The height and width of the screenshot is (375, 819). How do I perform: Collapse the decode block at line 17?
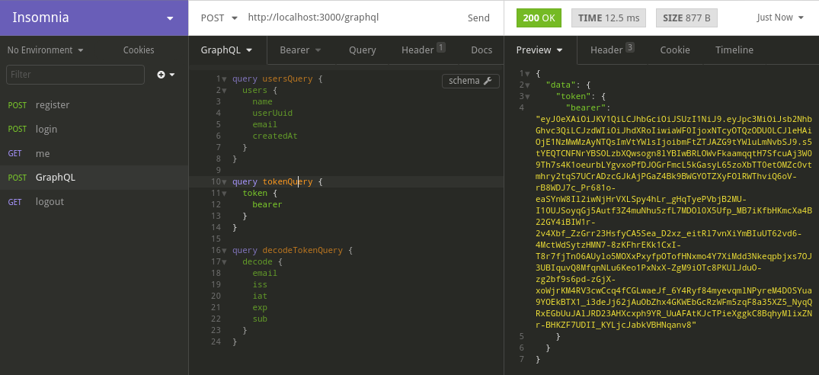pyautogui.click(x=224, y=262)
